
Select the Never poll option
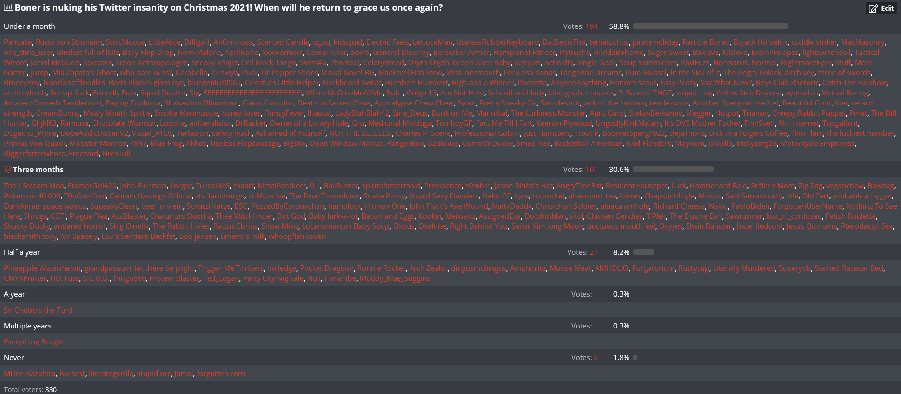(14, 358)
